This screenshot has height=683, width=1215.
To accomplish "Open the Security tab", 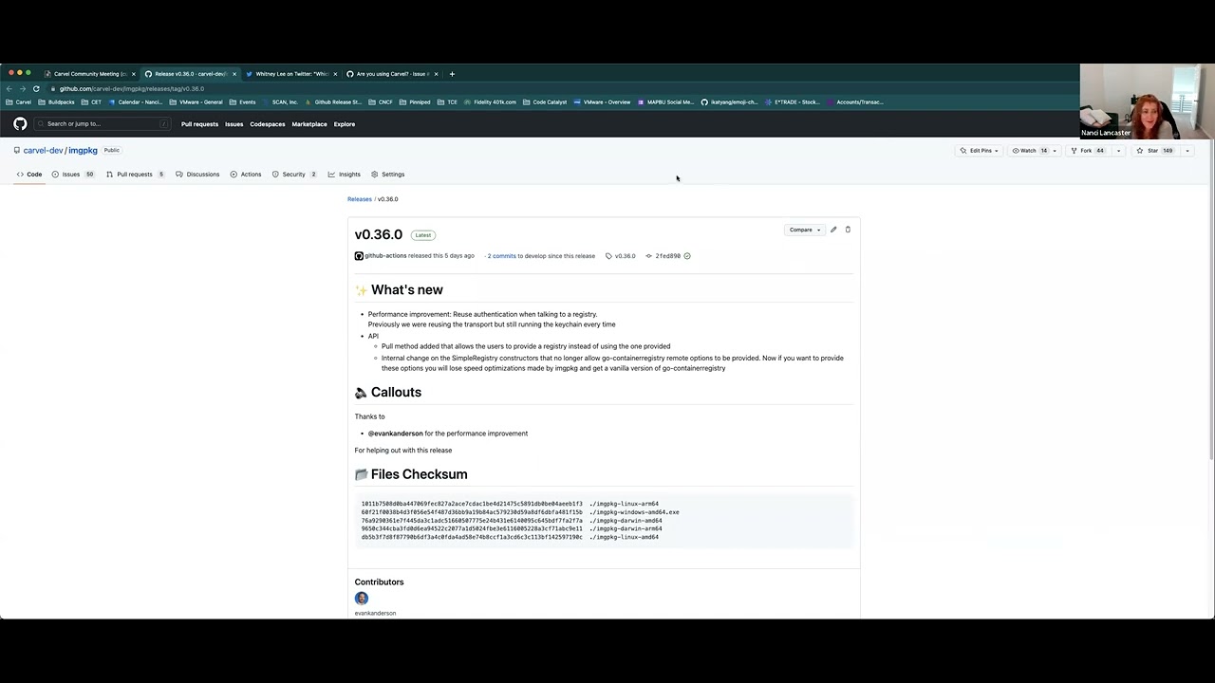I will (x=294, y=175).
